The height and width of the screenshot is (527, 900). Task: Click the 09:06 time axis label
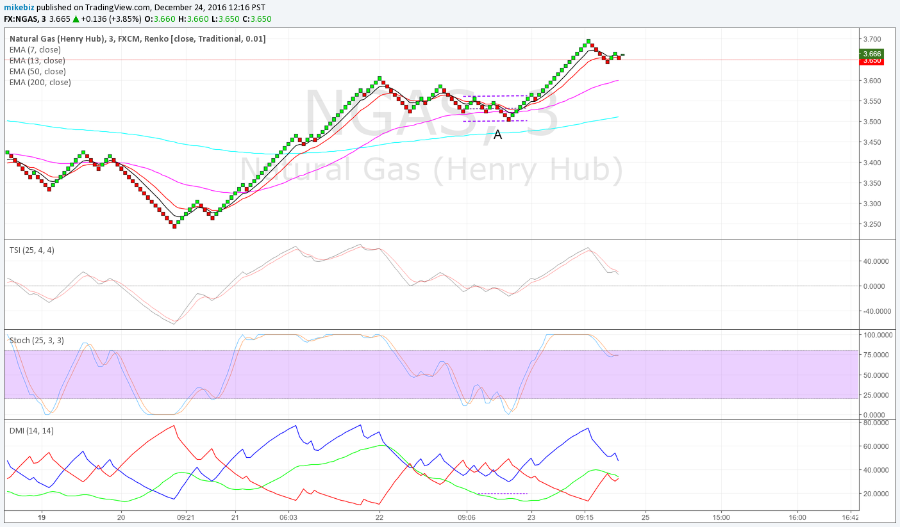[x=467, y=517]
